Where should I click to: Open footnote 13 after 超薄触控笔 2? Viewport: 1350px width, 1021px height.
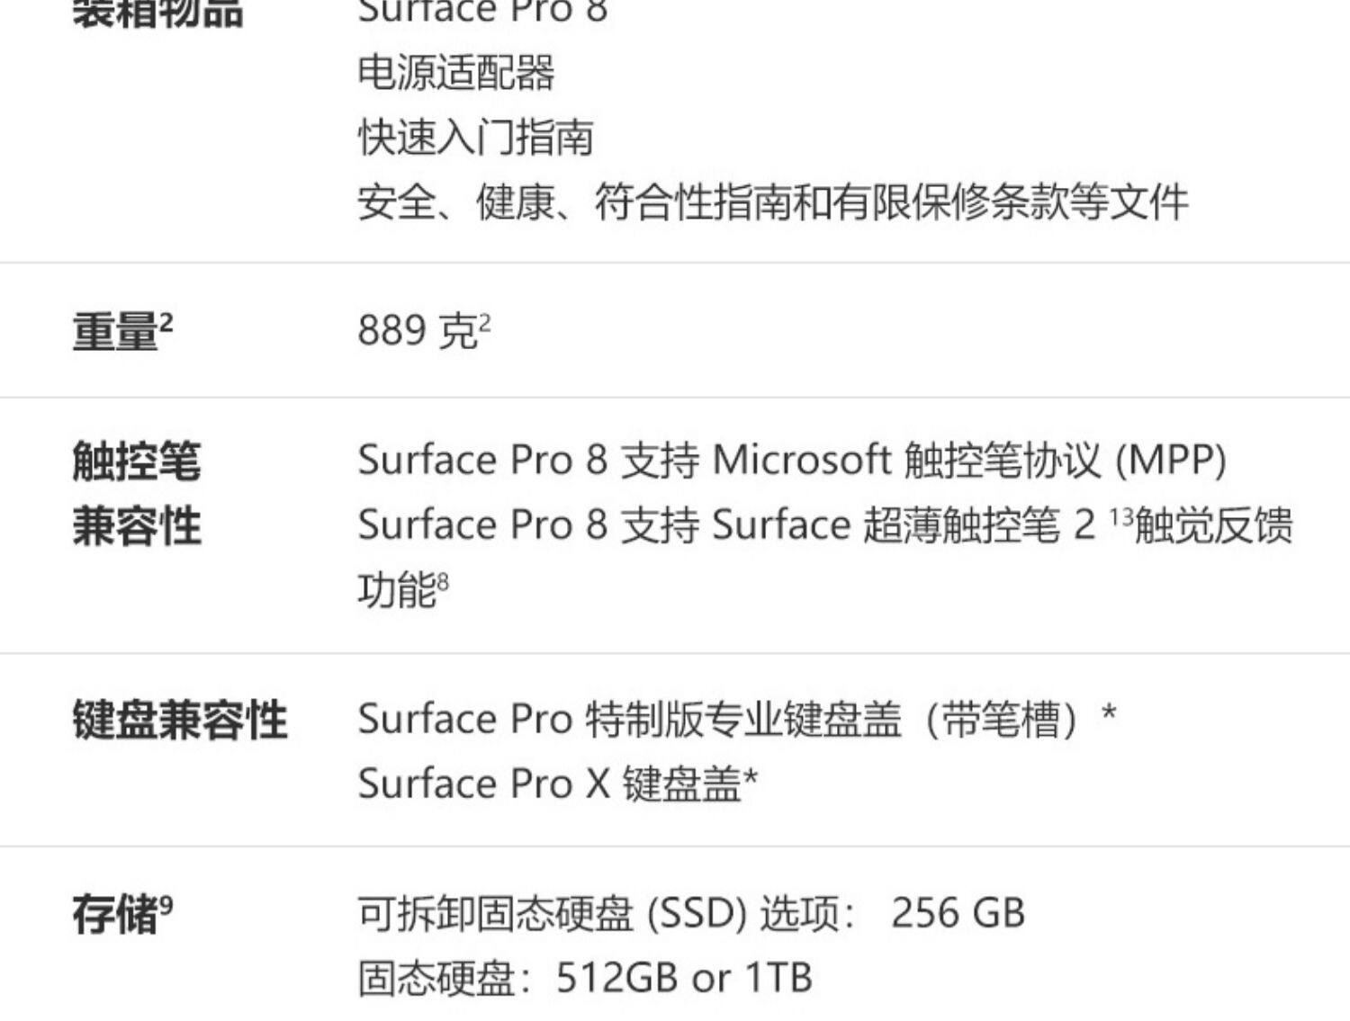(1121, 517)
